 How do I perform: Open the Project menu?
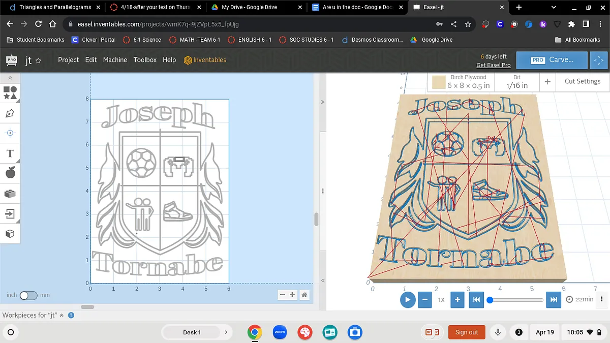(x=68, y=60)
